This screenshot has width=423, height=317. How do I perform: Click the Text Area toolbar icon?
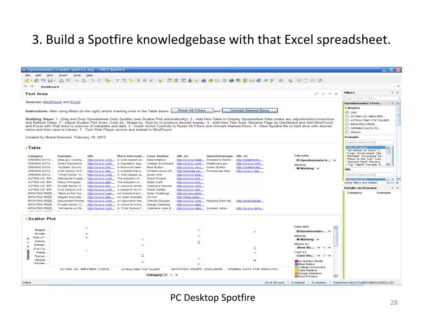(x=281, y=80)
